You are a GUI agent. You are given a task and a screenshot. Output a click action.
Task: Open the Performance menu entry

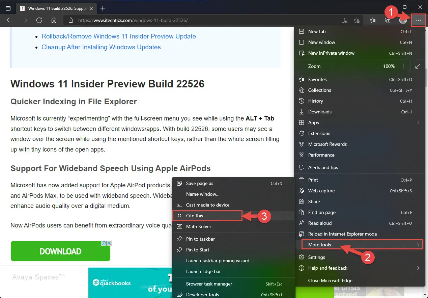point(359,155)
